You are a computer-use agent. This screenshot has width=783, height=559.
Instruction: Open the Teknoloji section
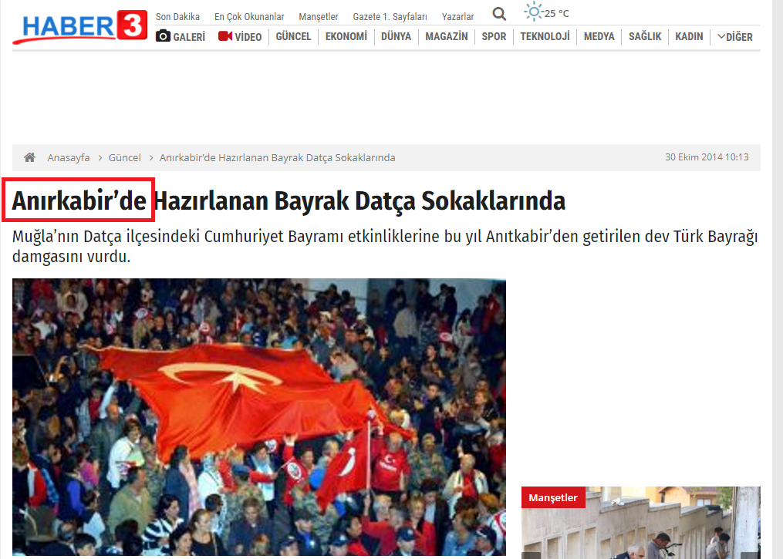(x=545, y=36)
